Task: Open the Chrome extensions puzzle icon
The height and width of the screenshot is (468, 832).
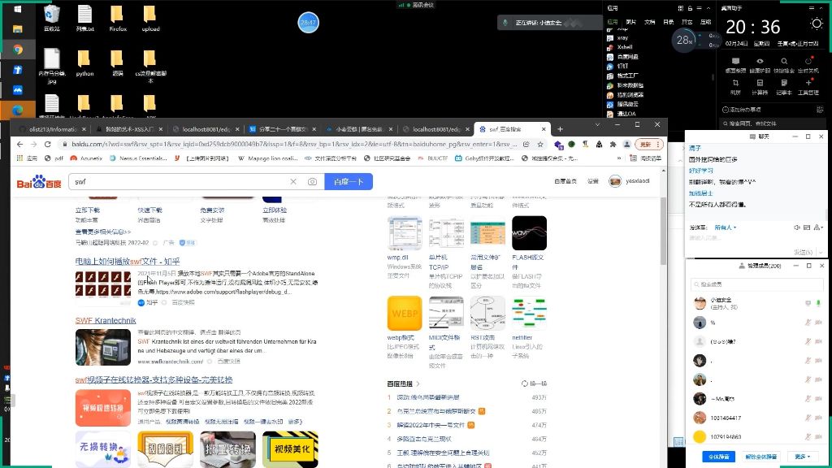Action: [x=613, y=145]
